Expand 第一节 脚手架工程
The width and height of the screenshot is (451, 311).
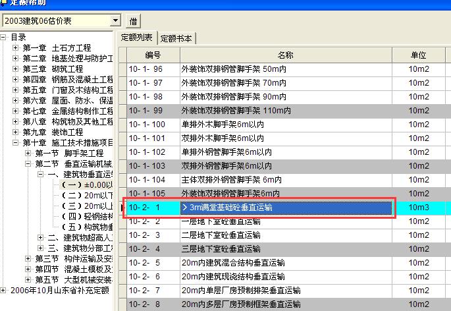coord(28,154)
